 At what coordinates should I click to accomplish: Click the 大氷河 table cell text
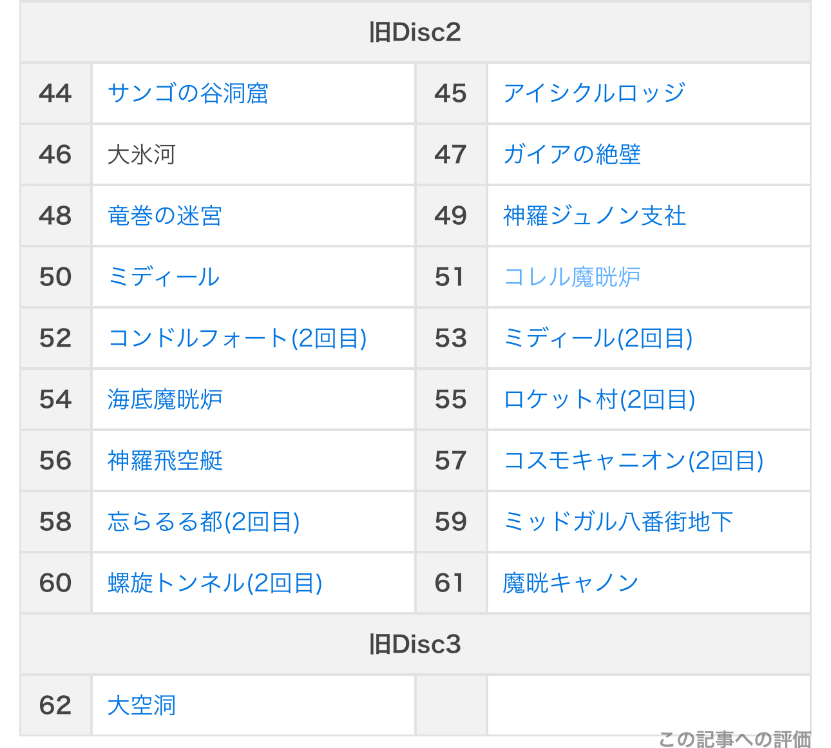point(142,155)
